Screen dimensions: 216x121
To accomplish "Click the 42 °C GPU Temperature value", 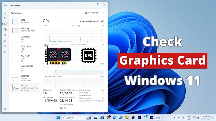I will coord(63,108).
